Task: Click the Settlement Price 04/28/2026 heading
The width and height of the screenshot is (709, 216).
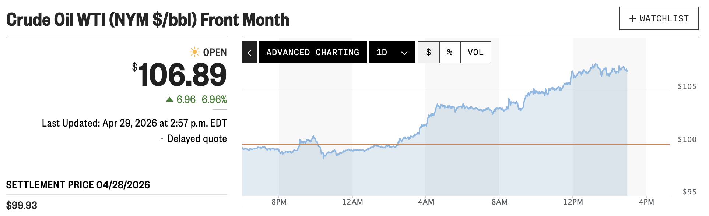Action: click(78, 185)
